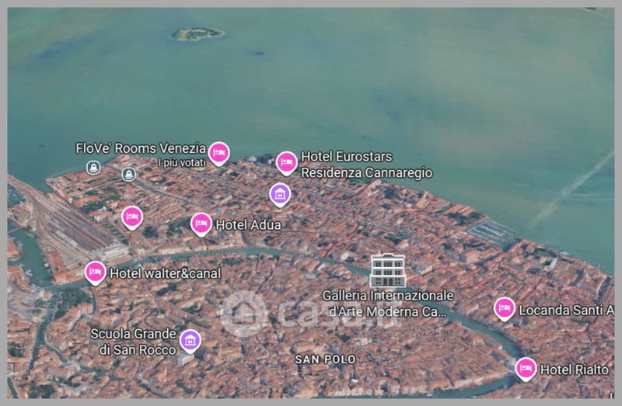
Task: Select the Locanda Santi hotel pin
Action: coord(504,308)
